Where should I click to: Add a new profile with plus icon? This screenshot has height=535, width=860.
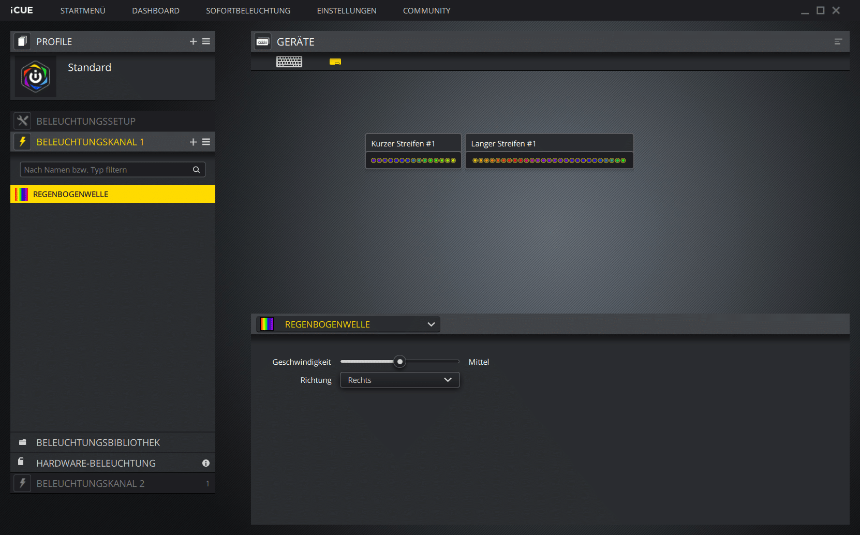tap(193, 41)
